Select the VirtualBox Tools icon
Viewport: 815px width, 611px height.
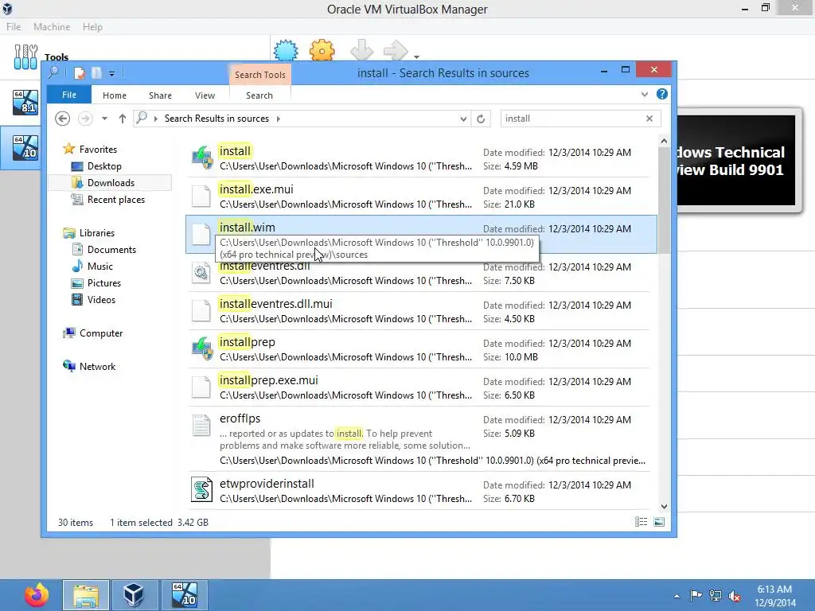[x=25, y=56]
